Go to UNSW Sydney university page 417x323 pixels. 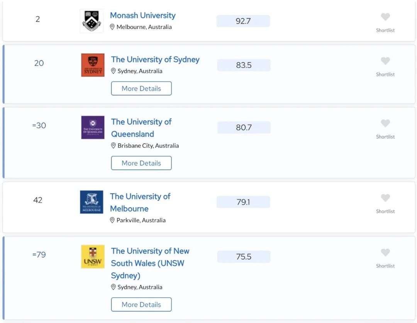(x=150, y=263)
